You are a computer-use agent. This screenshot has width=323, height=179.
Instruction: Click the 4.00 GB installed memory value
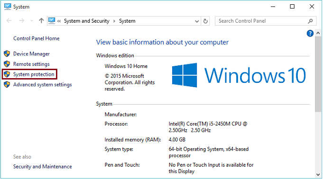tap(177, 140)
